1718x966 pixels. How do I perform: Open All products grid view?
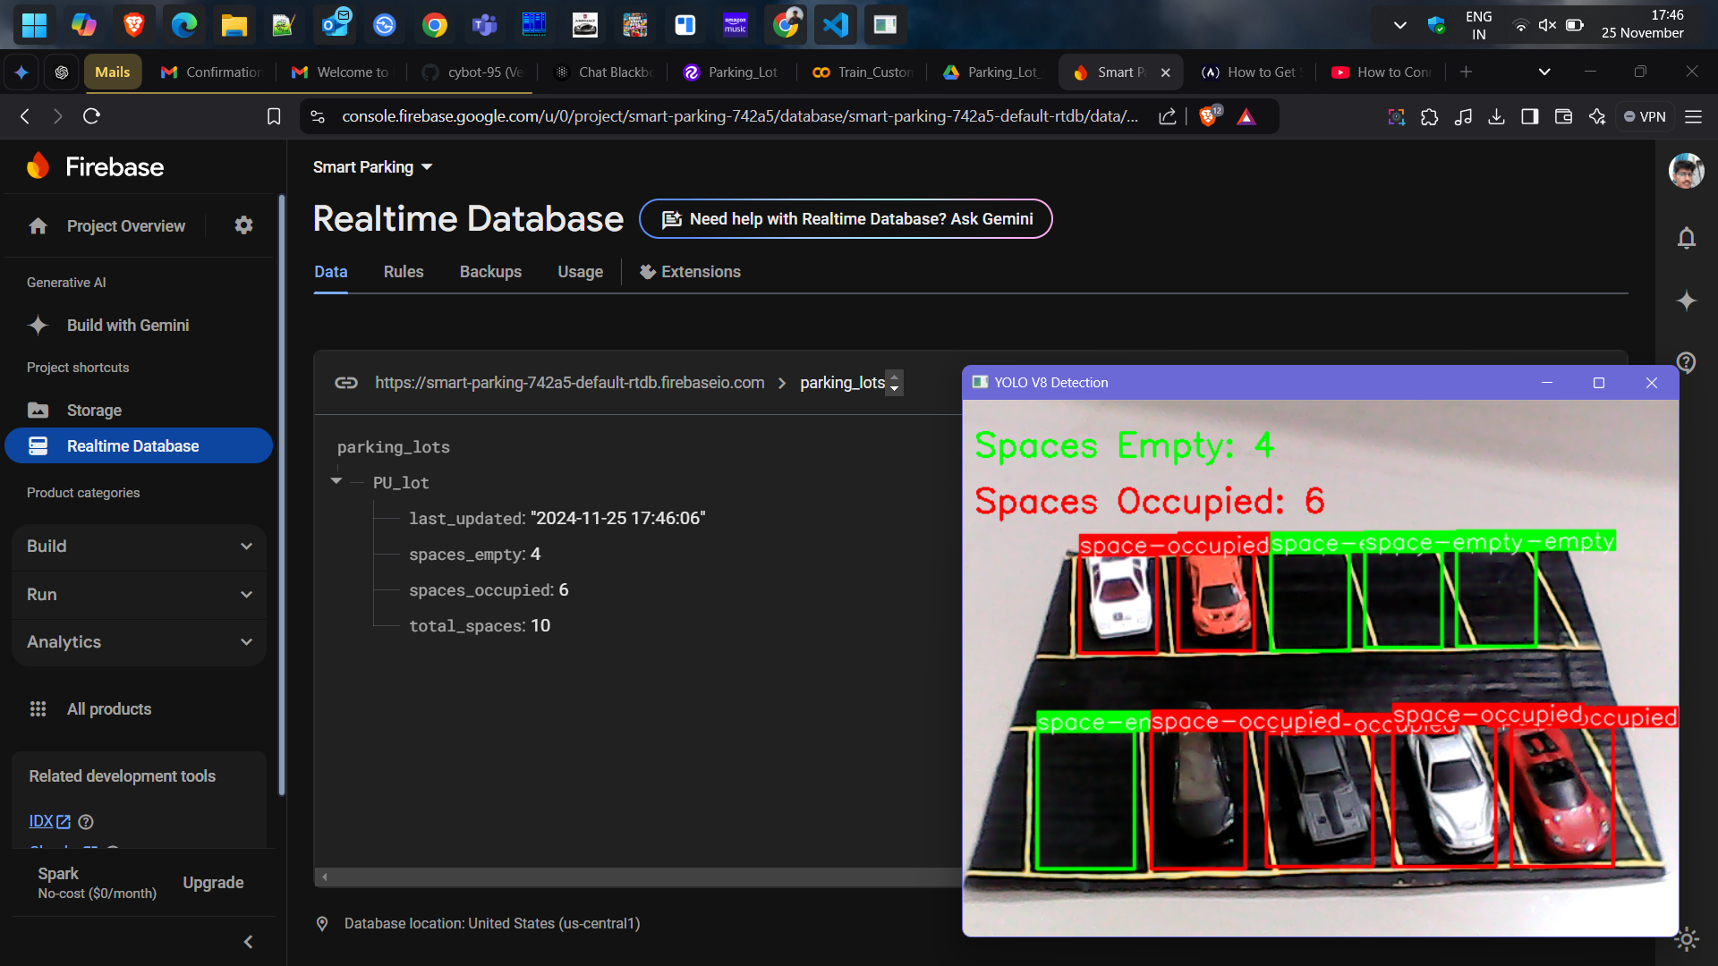(108, 708)
